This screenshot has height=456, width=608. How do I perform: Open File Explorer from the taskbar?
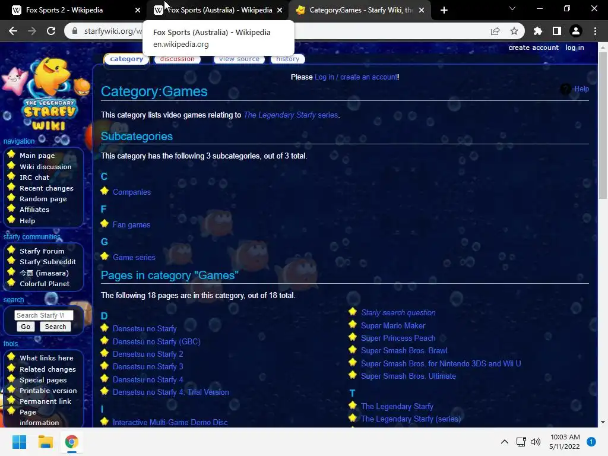[x=45, y=442]
